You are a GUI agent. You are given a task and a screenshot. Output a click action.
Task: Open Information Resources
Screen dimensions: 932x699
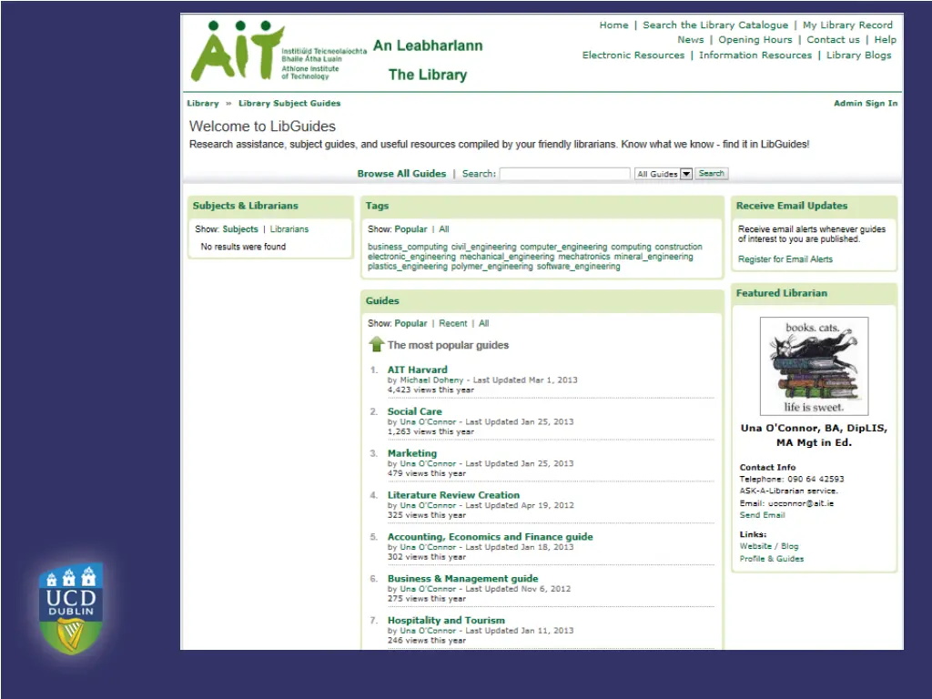(755, 56)
